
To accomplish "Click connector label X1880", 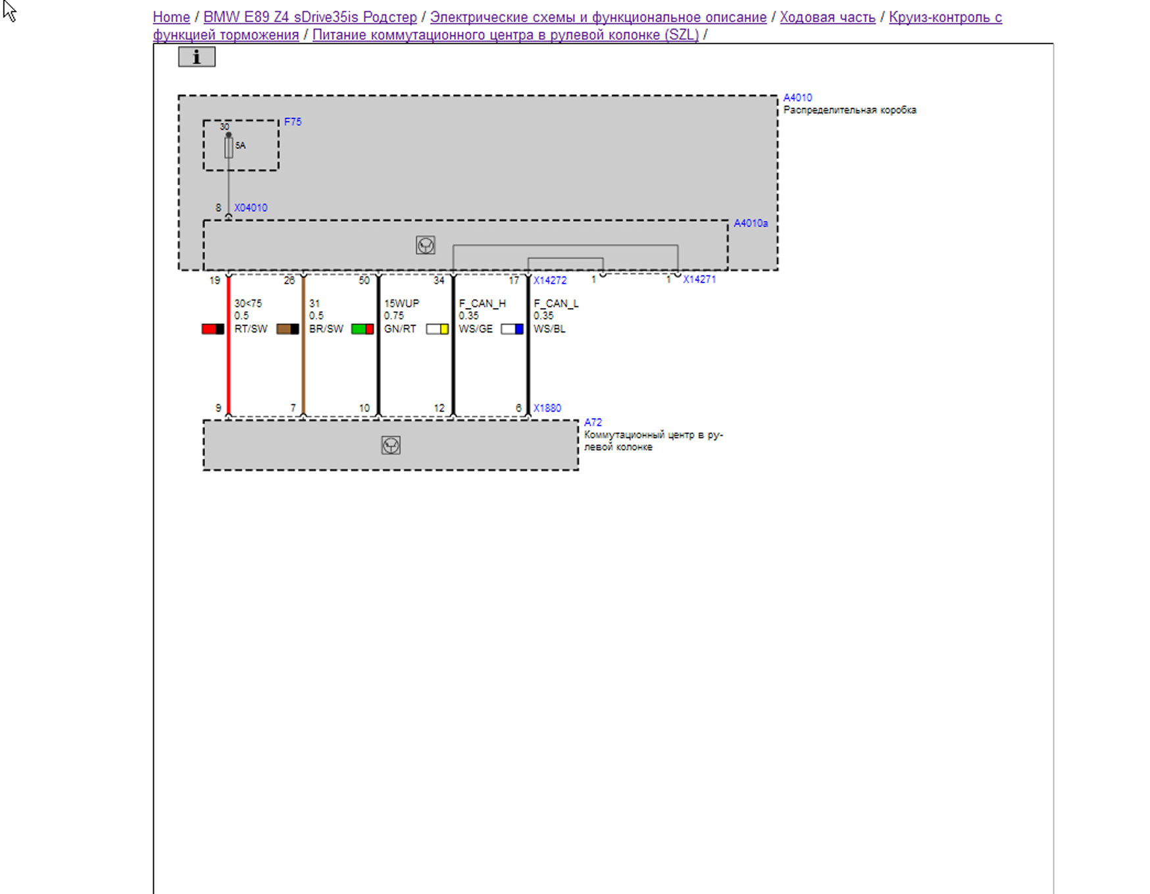I will tap(547, 408).
